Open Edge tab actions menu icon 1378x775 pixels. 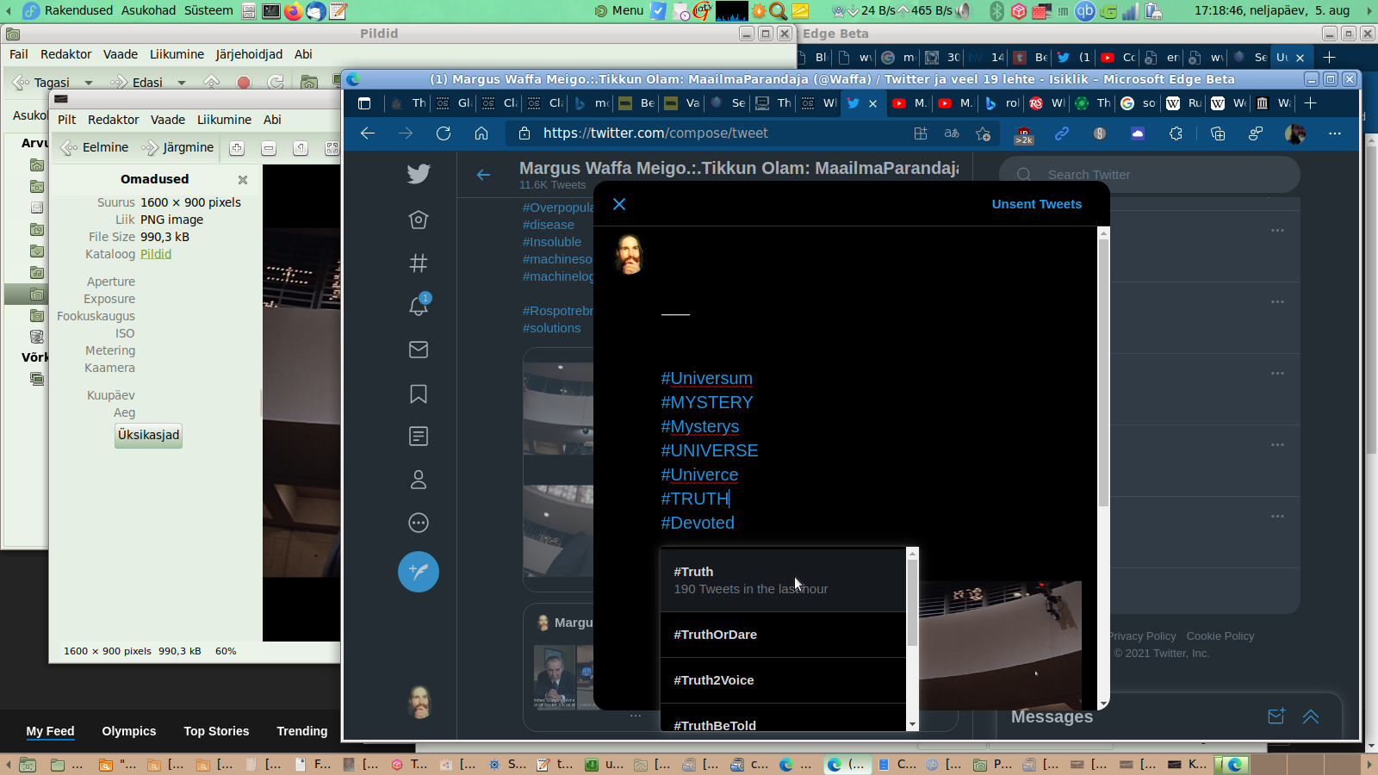(x=364, y=103)
